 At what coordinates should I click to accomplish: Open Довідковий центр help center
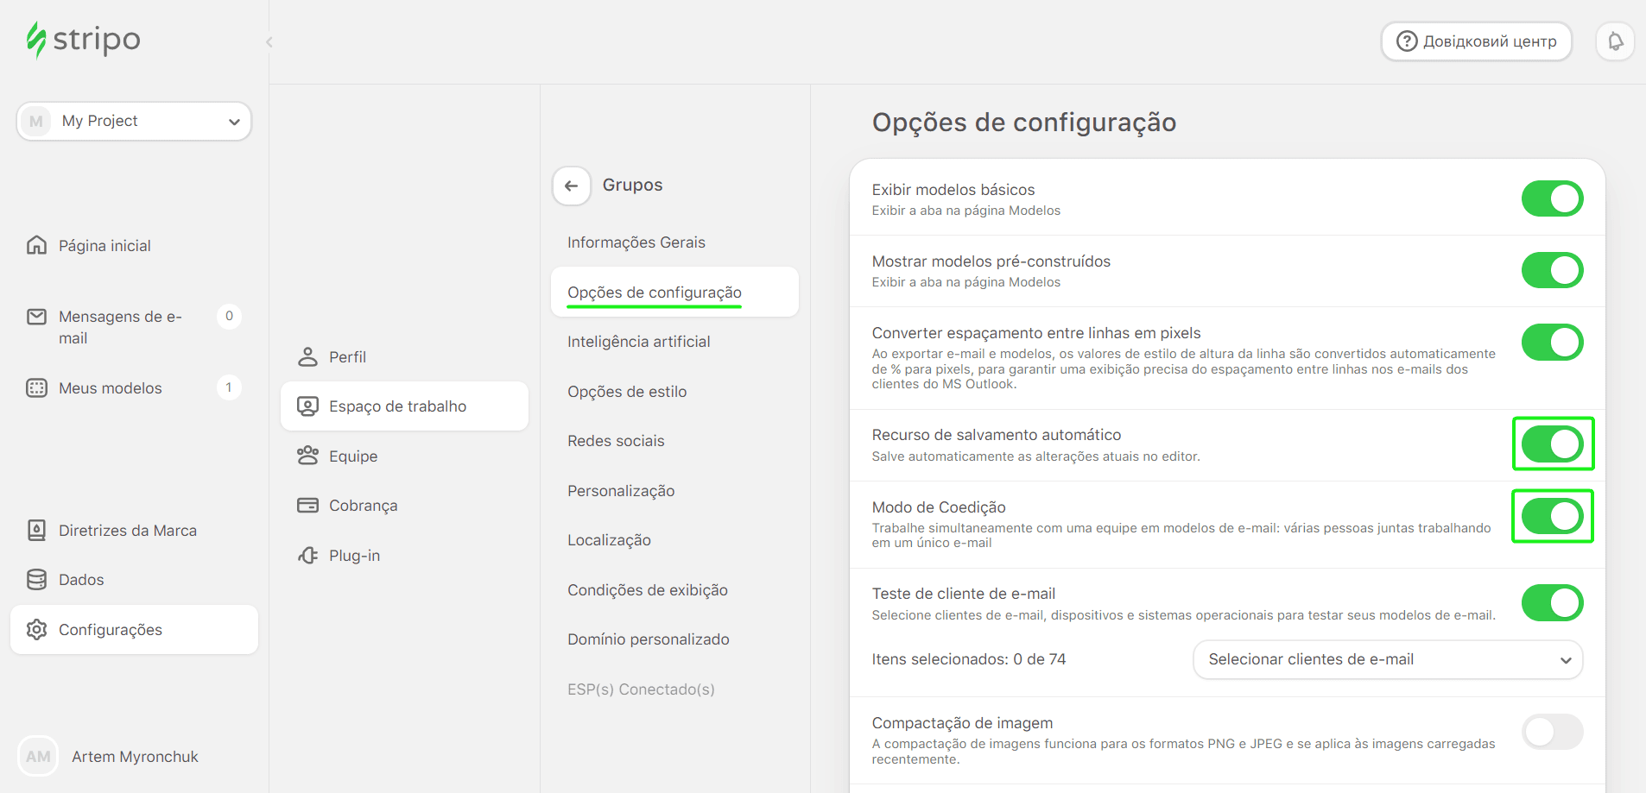[1476, 41]
